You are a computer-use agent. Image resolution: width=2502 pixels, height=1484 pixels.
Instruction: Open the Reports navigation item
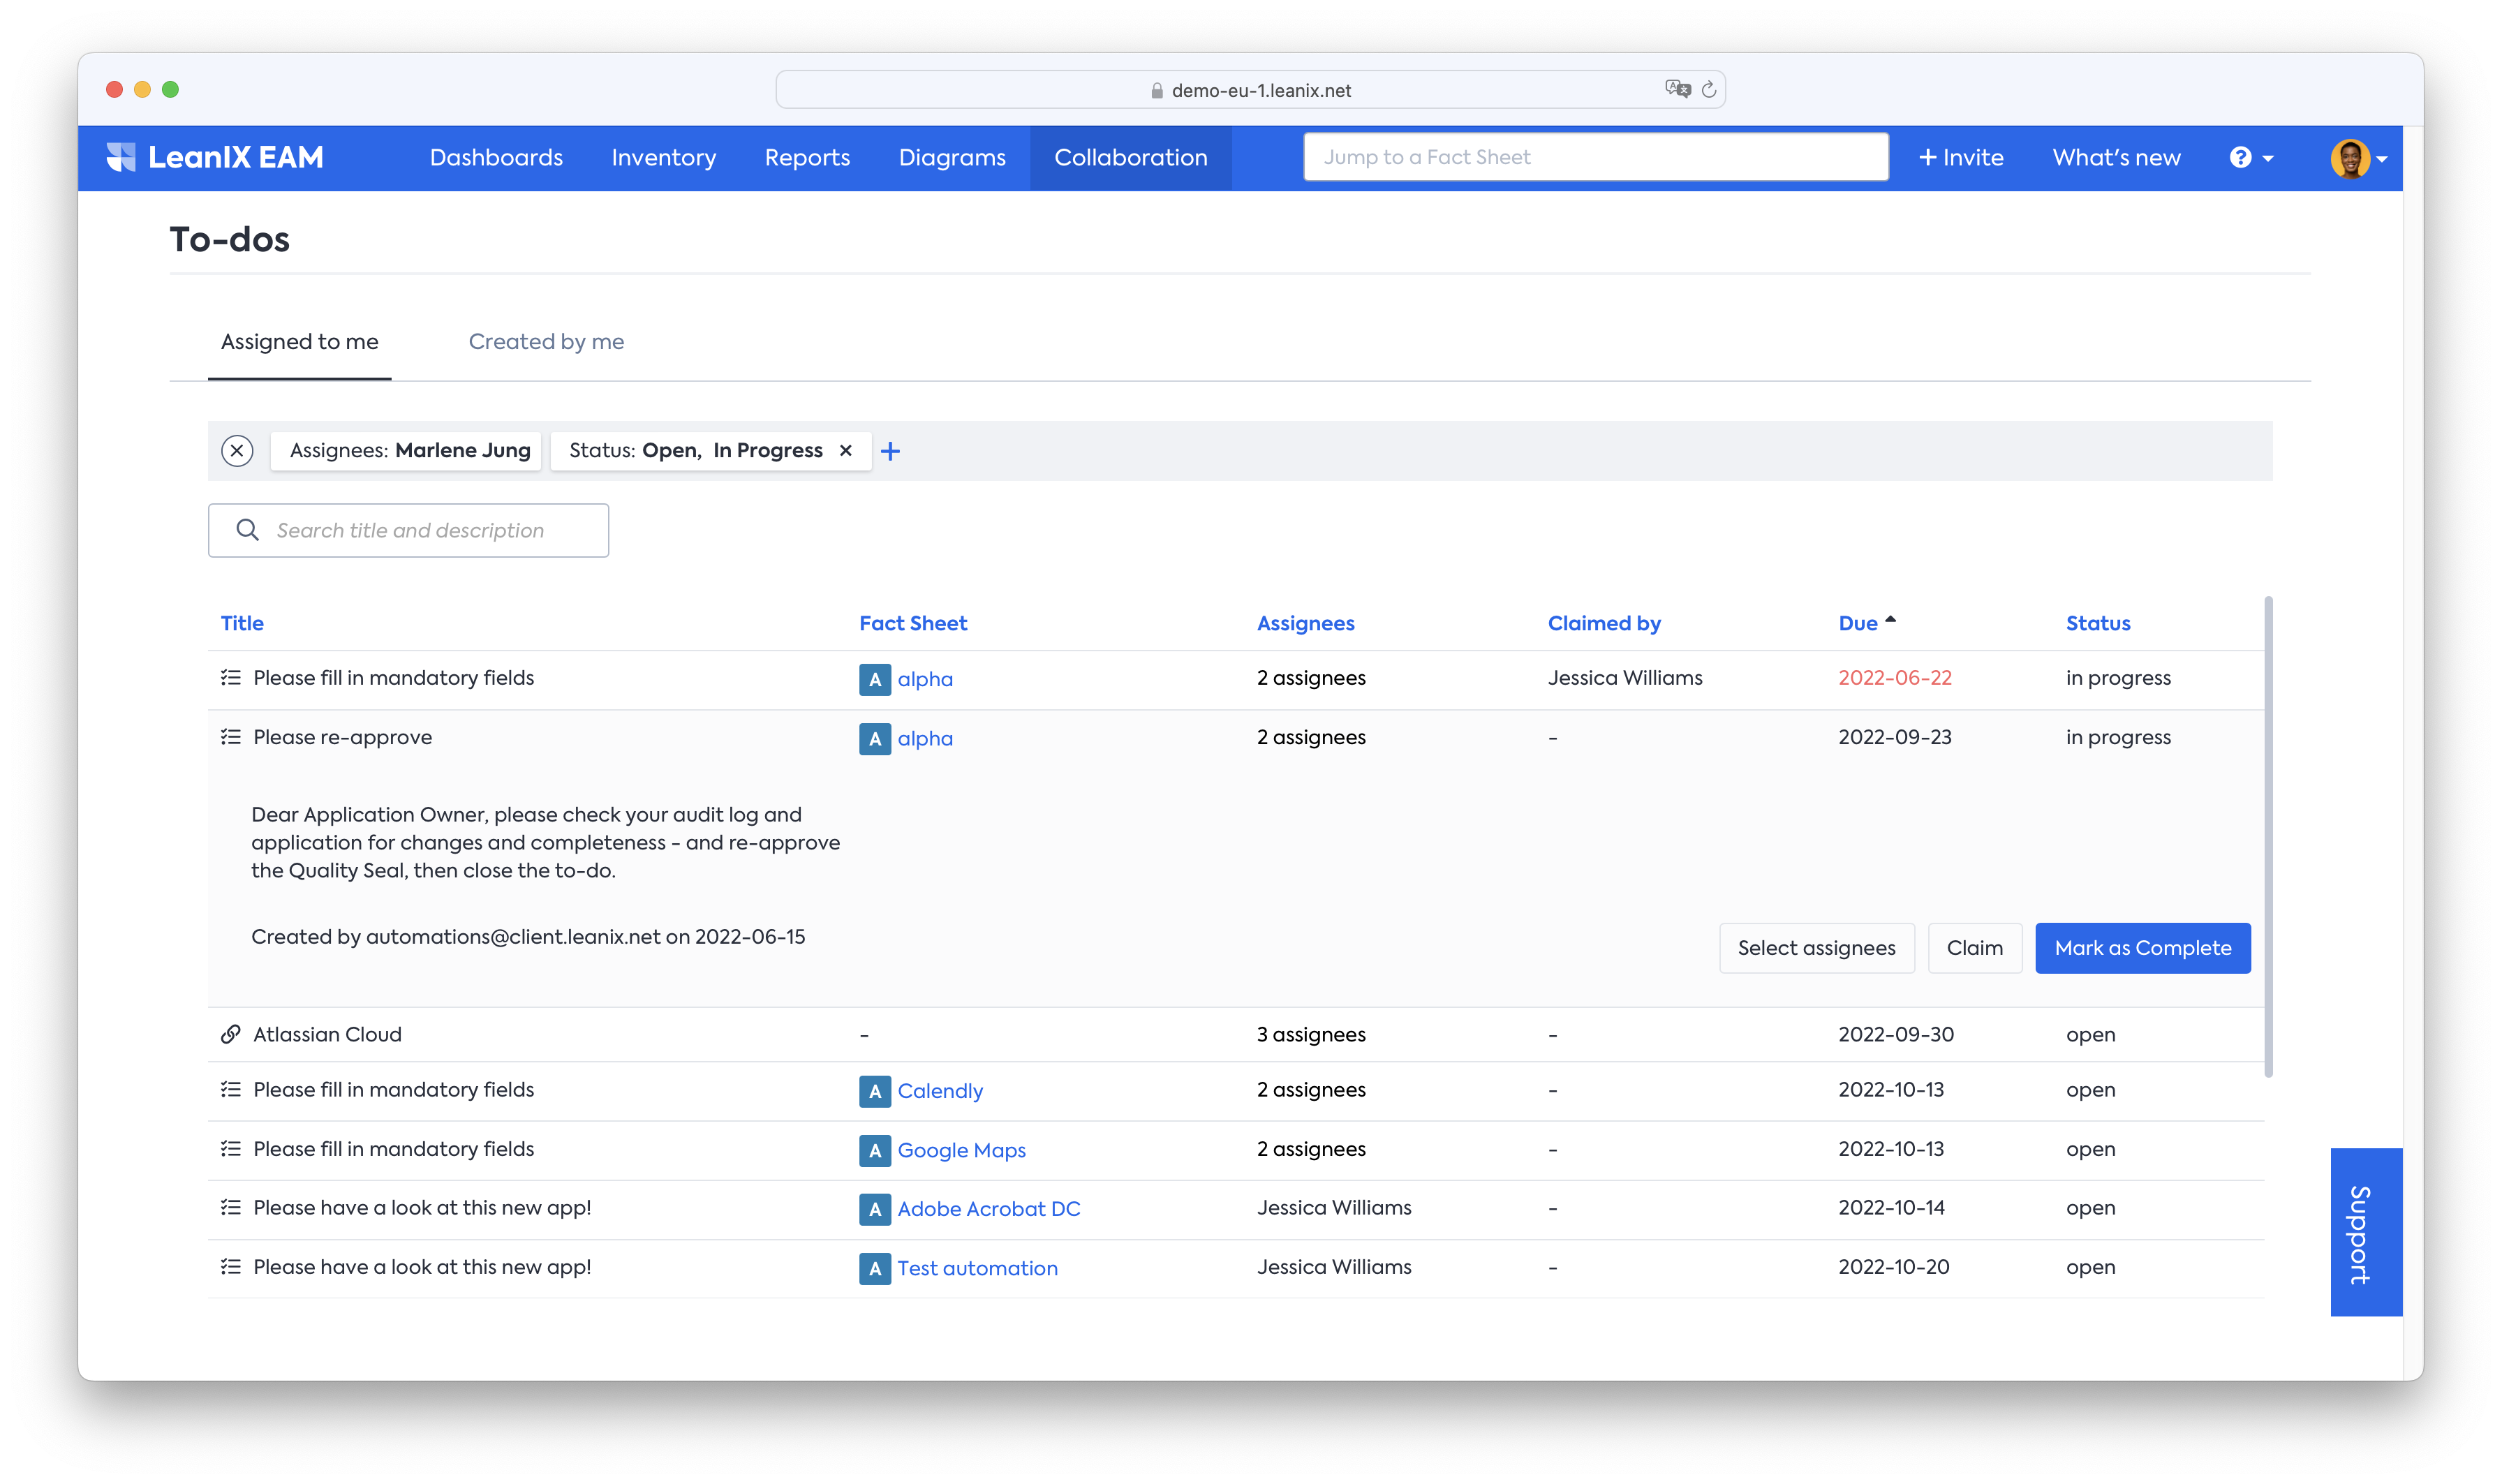pos(807,158)
